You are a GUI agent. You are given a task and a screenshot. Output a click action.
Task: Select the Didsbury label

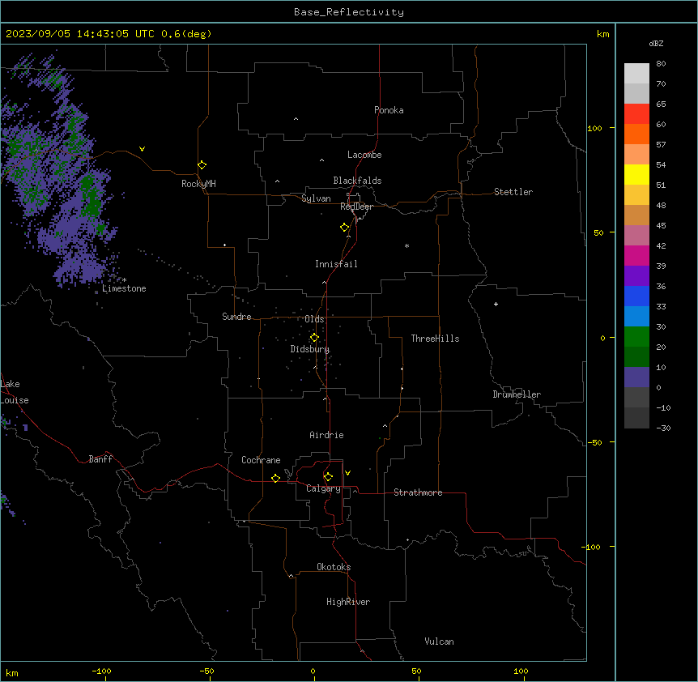[x=310, y=349]
